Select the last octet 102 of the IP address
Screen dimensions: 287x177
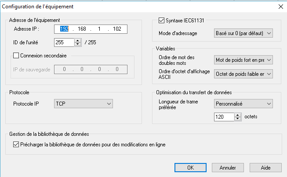(117, 29)
